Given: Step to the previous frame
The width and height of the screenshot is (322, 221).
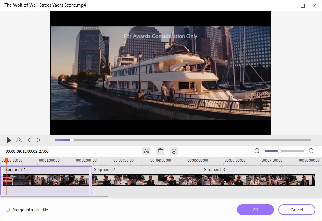Looking at the screenshot, I should tap(29, 140).
